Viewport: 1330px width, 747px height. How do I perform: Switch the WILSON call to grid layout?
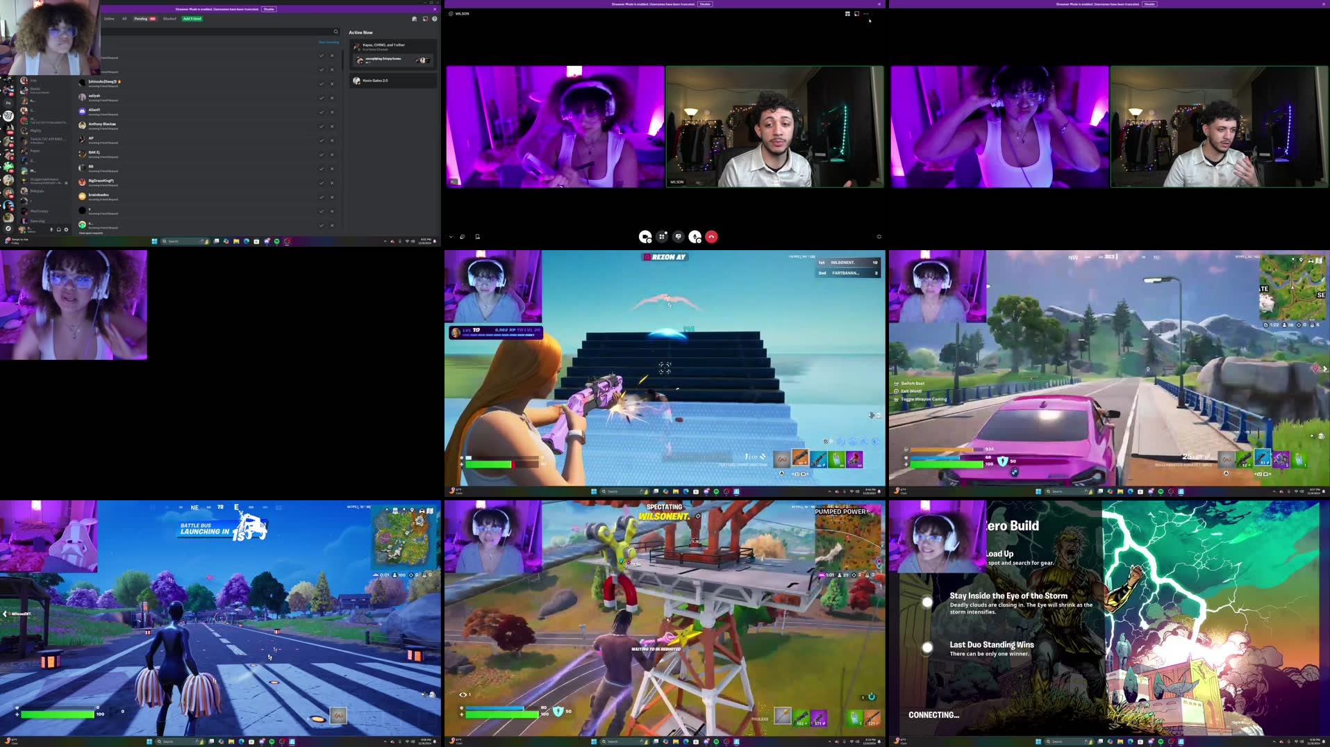pos(847,14)
